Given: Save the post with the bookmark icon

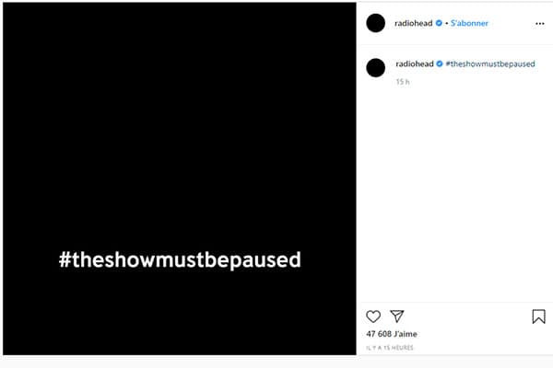Looking at the screenshot, I should tap(538, 316).
